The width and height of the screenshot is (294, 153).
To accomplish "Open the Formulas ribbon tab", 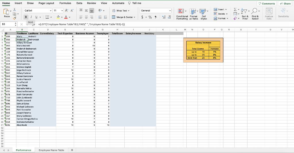I will (x=65, y=3).
